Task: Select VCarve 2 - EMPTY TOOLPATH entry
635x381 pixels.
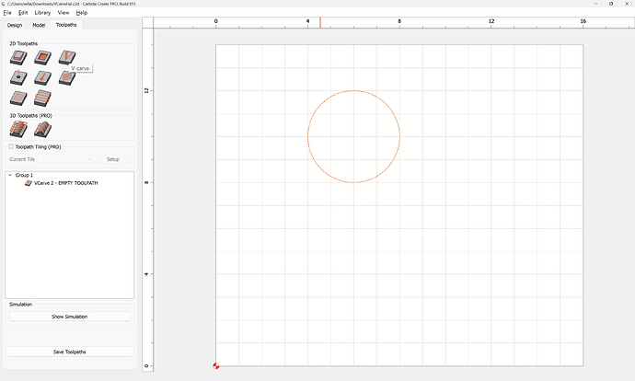Action: click(x=65, y=183)
